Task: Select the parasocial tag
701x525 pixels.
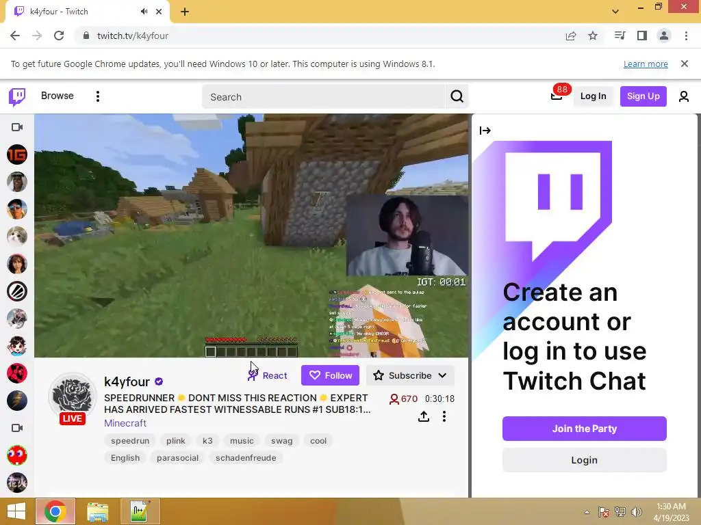Action: click(177, 457)
